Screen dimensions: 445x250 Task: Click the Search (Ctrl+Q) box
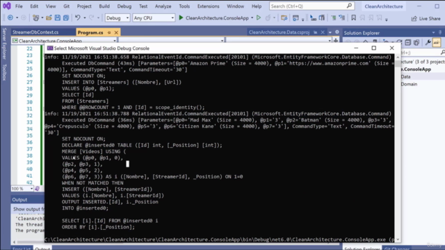(311, 6)
